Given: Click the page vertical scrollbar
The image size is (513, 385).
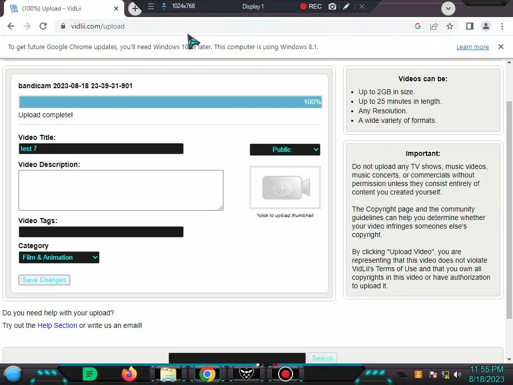Looking at the screenshot, I should pos(509,210).
